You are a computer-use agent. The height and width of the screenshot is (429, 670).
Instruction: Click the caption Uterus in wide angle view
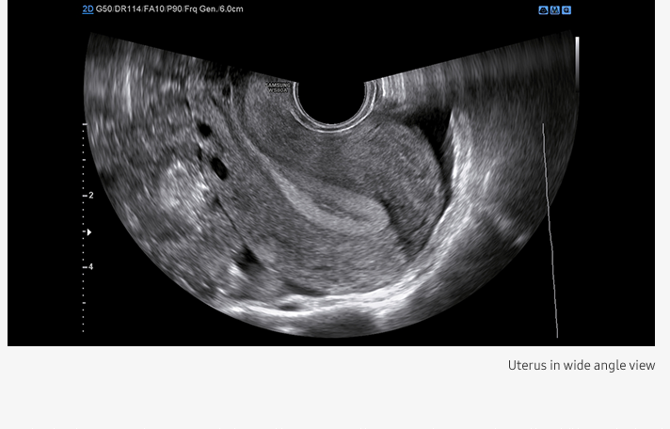[x=581, y=365]
